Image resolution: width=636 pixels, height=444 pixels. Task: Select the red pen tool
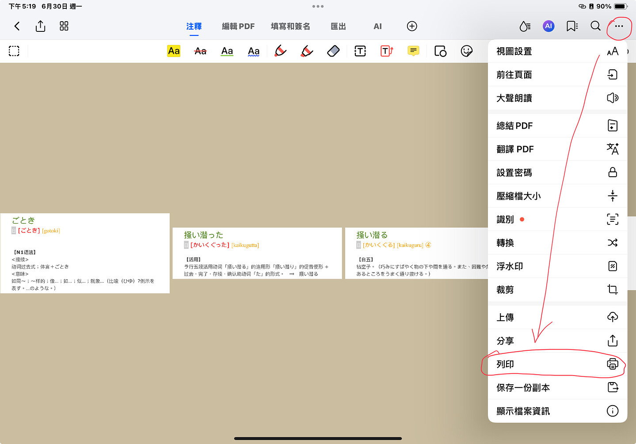point(280,51)
